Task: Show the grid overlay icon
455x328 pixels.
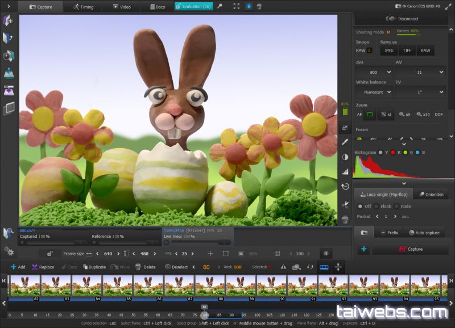Action: coord(277,254)
